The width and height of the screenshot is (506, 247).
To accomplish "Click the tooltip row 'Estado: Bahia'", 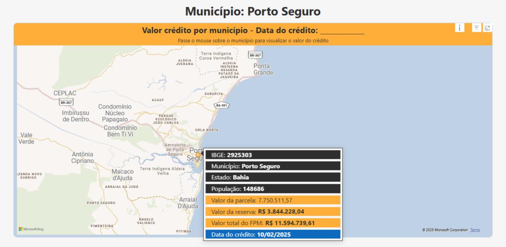I will pos(273,178).
